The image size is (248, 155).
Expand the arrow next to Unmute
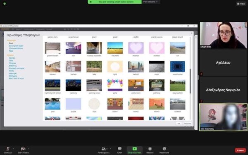tap(14, 149)
